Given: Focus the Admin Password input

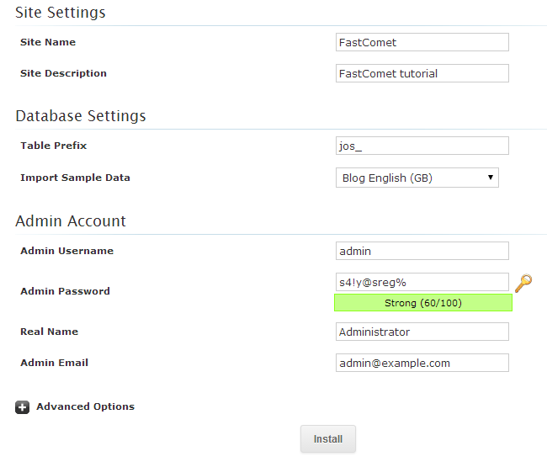Looking at the screenshot, I should (422, 282).
